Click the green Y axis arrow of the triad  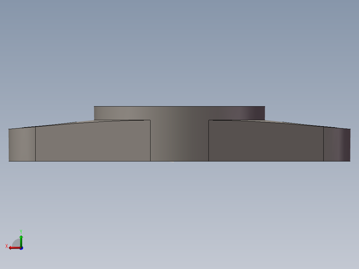pos(21,241)
